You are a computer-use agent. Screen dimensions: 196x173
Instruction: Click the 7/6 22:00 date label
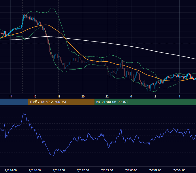(x=107, y=170)
